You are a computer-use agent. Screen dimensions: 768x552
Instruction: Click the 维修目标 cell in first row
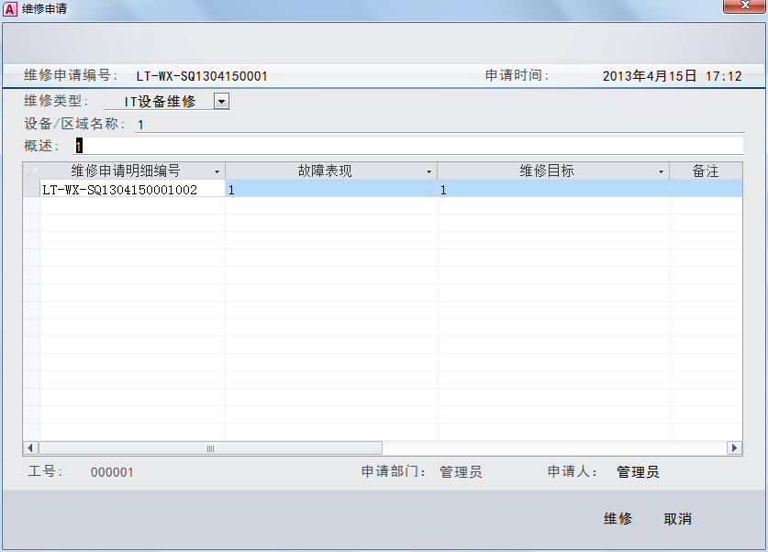[x=553, y=189]
